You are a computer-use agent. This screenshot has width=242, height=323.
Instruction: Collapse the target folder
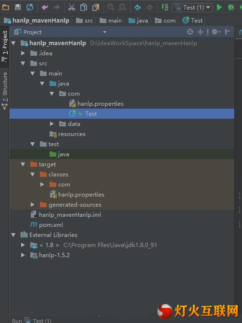pos(23,164)
